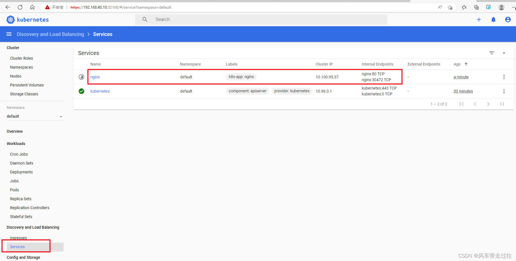The height and width of the screenshot is (261, 516).
Task: Click the k8s-app: nginx label chip
Action: tap(241, 77)
